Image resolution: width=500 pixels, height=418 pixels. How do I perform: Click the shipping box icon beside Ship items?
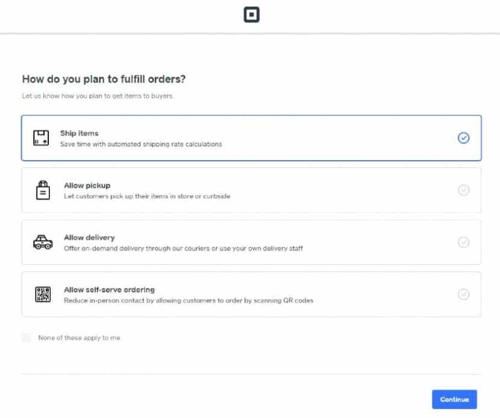(x=42, y=138)
